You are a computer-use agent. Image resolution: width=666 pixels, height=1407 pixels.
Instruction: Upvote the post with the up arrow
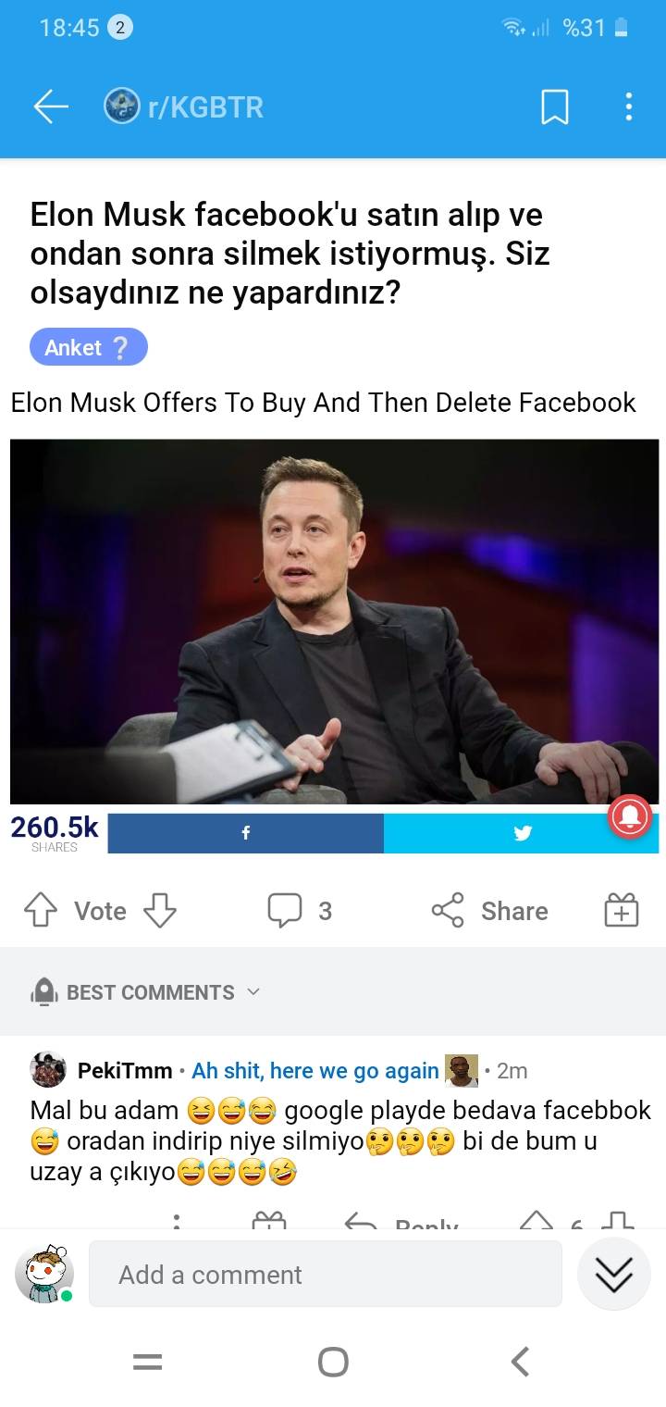pos(40,911)
